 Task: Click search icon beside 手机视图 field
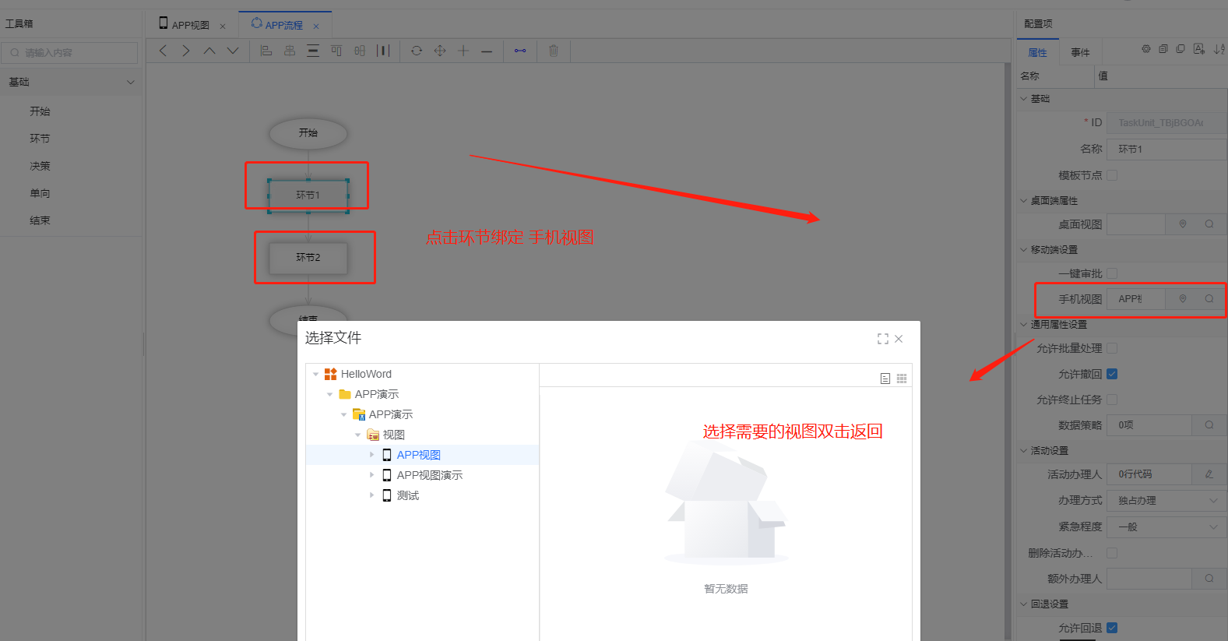click(1209, 299)
